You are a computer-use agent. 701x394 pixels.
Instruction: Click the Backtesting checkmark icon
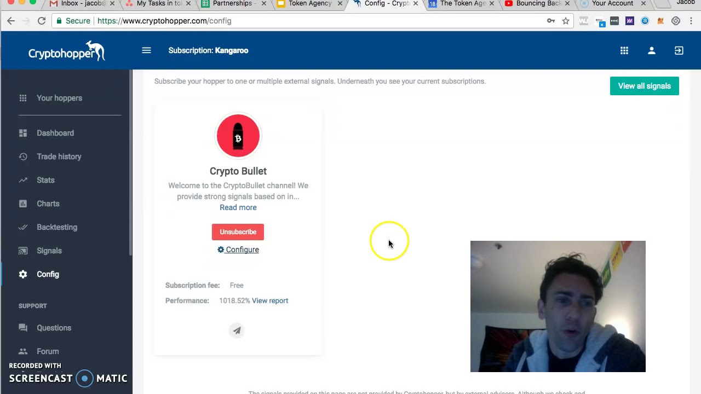(x=23, y=227)
